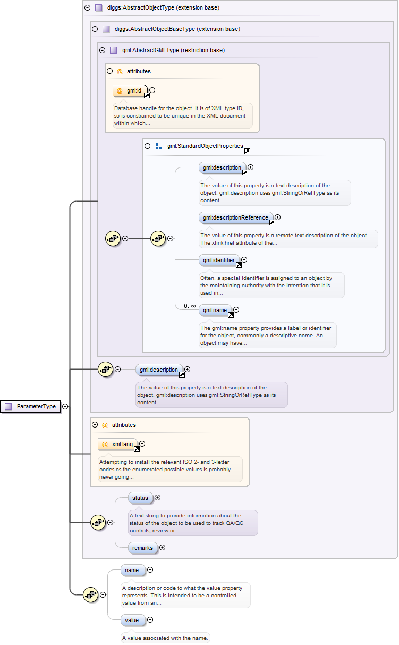The width and height of the screenshot is (399, 645).
Task: Expand the value element plus icon
Action: coord(150,619)
